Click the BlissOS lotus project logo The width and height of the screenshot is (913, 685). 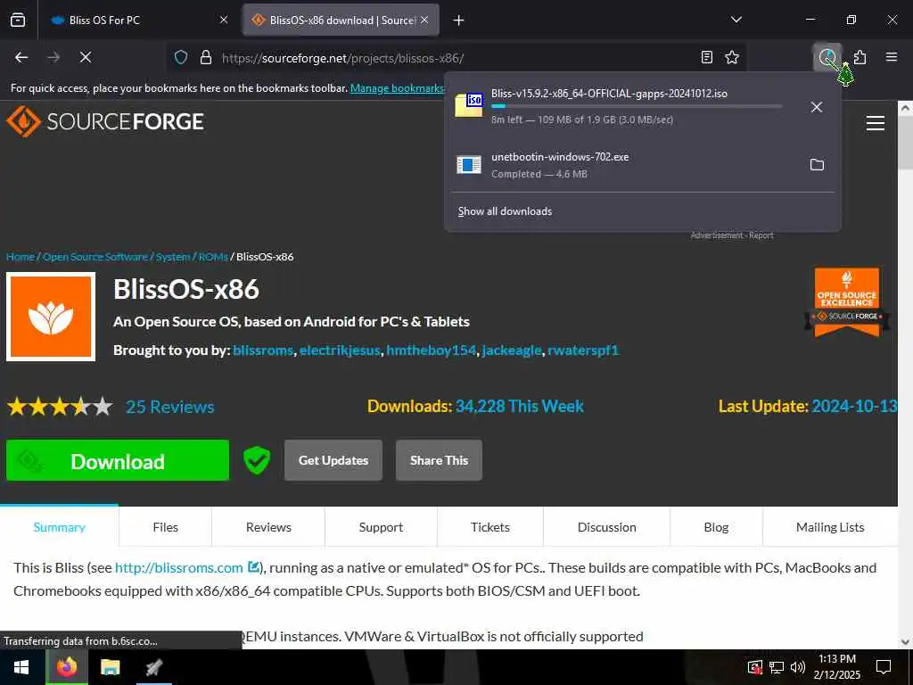pyautogui.click(x=51, y=317)
